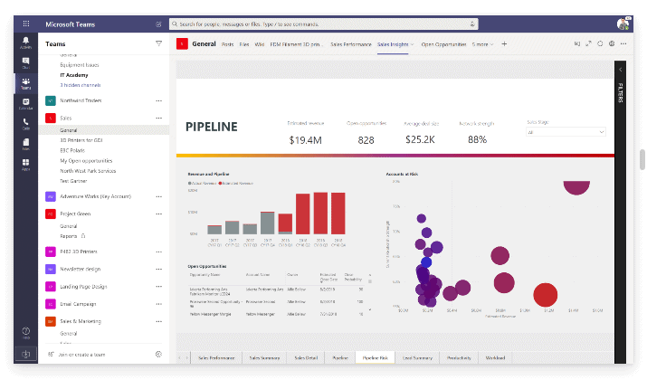Open the Reports channel under Project Green

click(x=69, y=236)
